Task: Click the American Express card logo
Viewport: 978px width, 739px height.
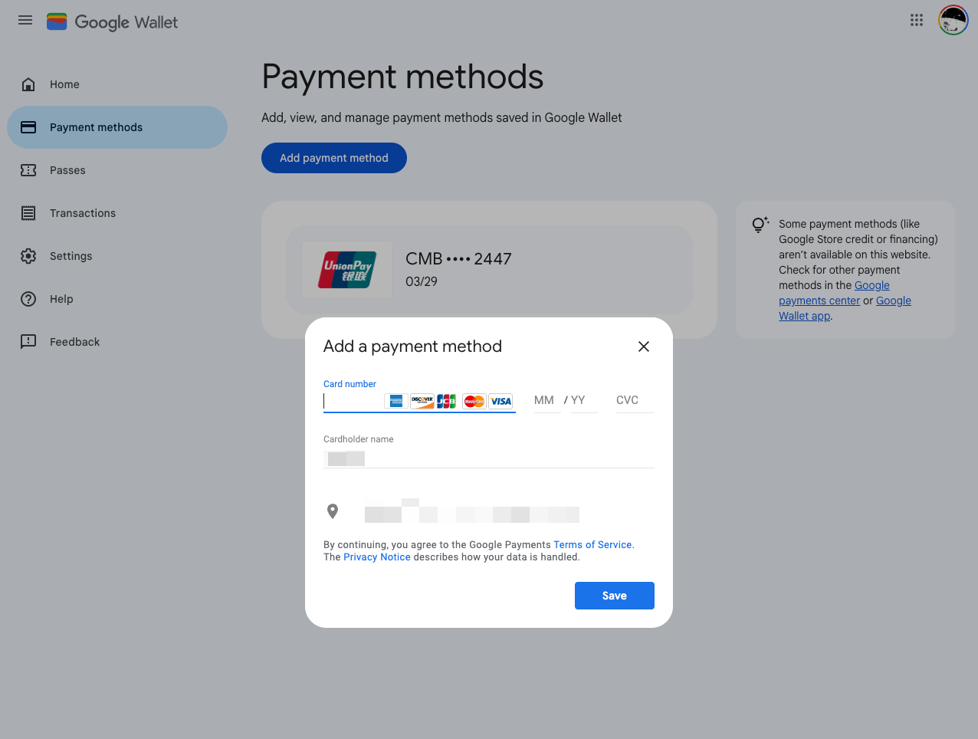Action: [x=395, y=401]
